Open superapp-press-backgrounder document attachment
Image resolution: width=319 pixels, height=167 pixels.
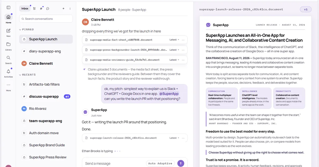coord(135,50)
